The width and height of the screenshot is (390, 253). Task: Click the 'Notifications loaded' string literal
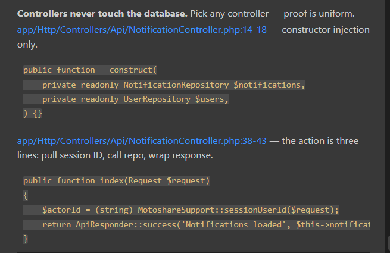[x=234, y=225]
